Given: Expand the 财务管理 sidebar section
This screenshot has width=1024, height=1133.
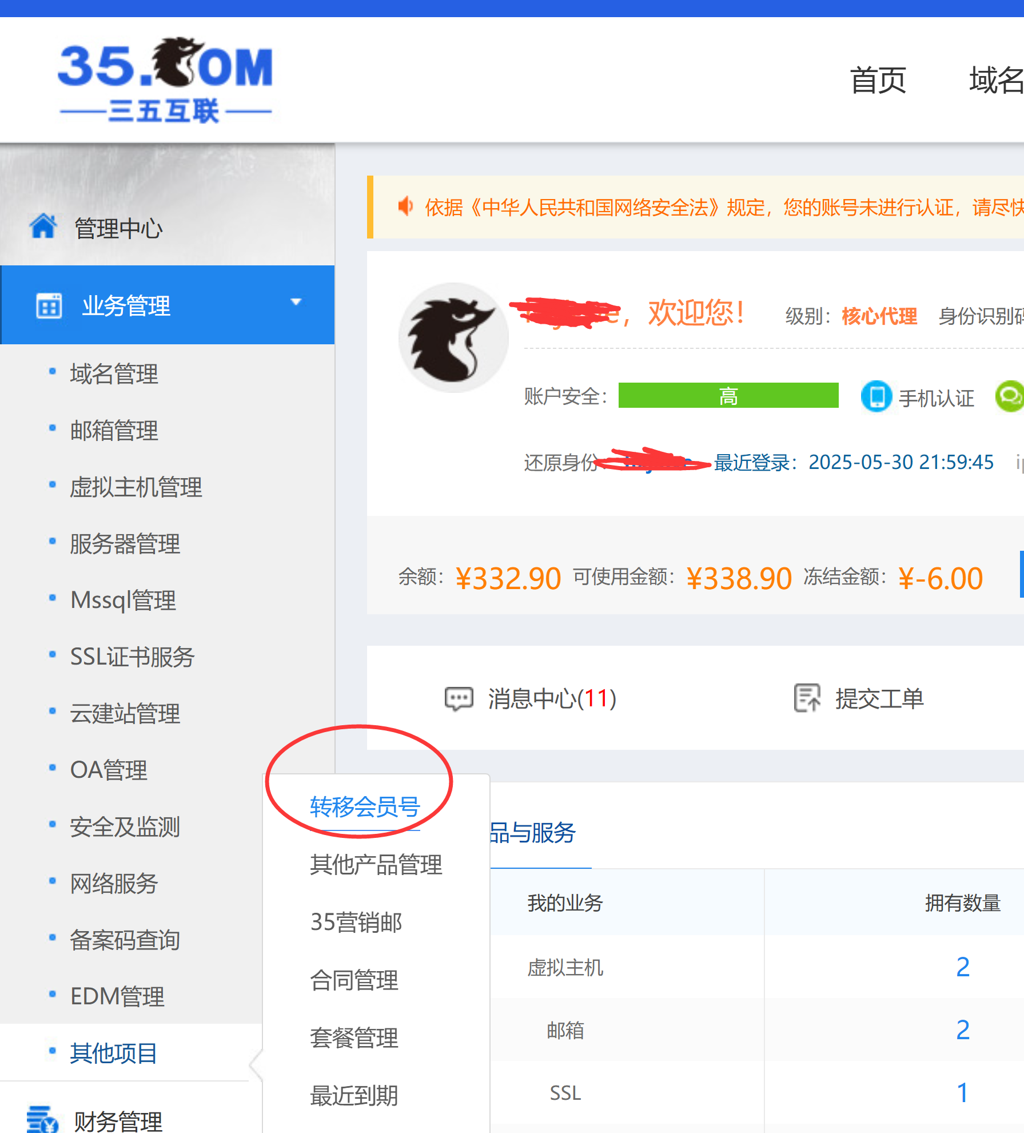Looking at the screenshot, I should (x=118, y=1120).
